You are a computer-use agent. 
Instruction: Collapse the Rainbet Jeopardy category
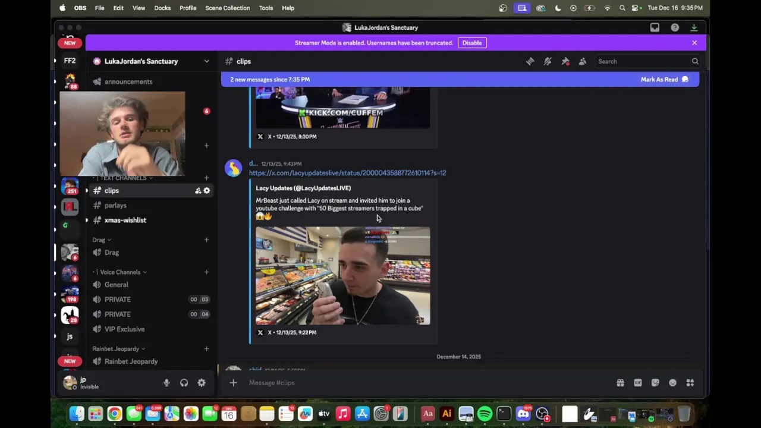[x=119, y=349]
